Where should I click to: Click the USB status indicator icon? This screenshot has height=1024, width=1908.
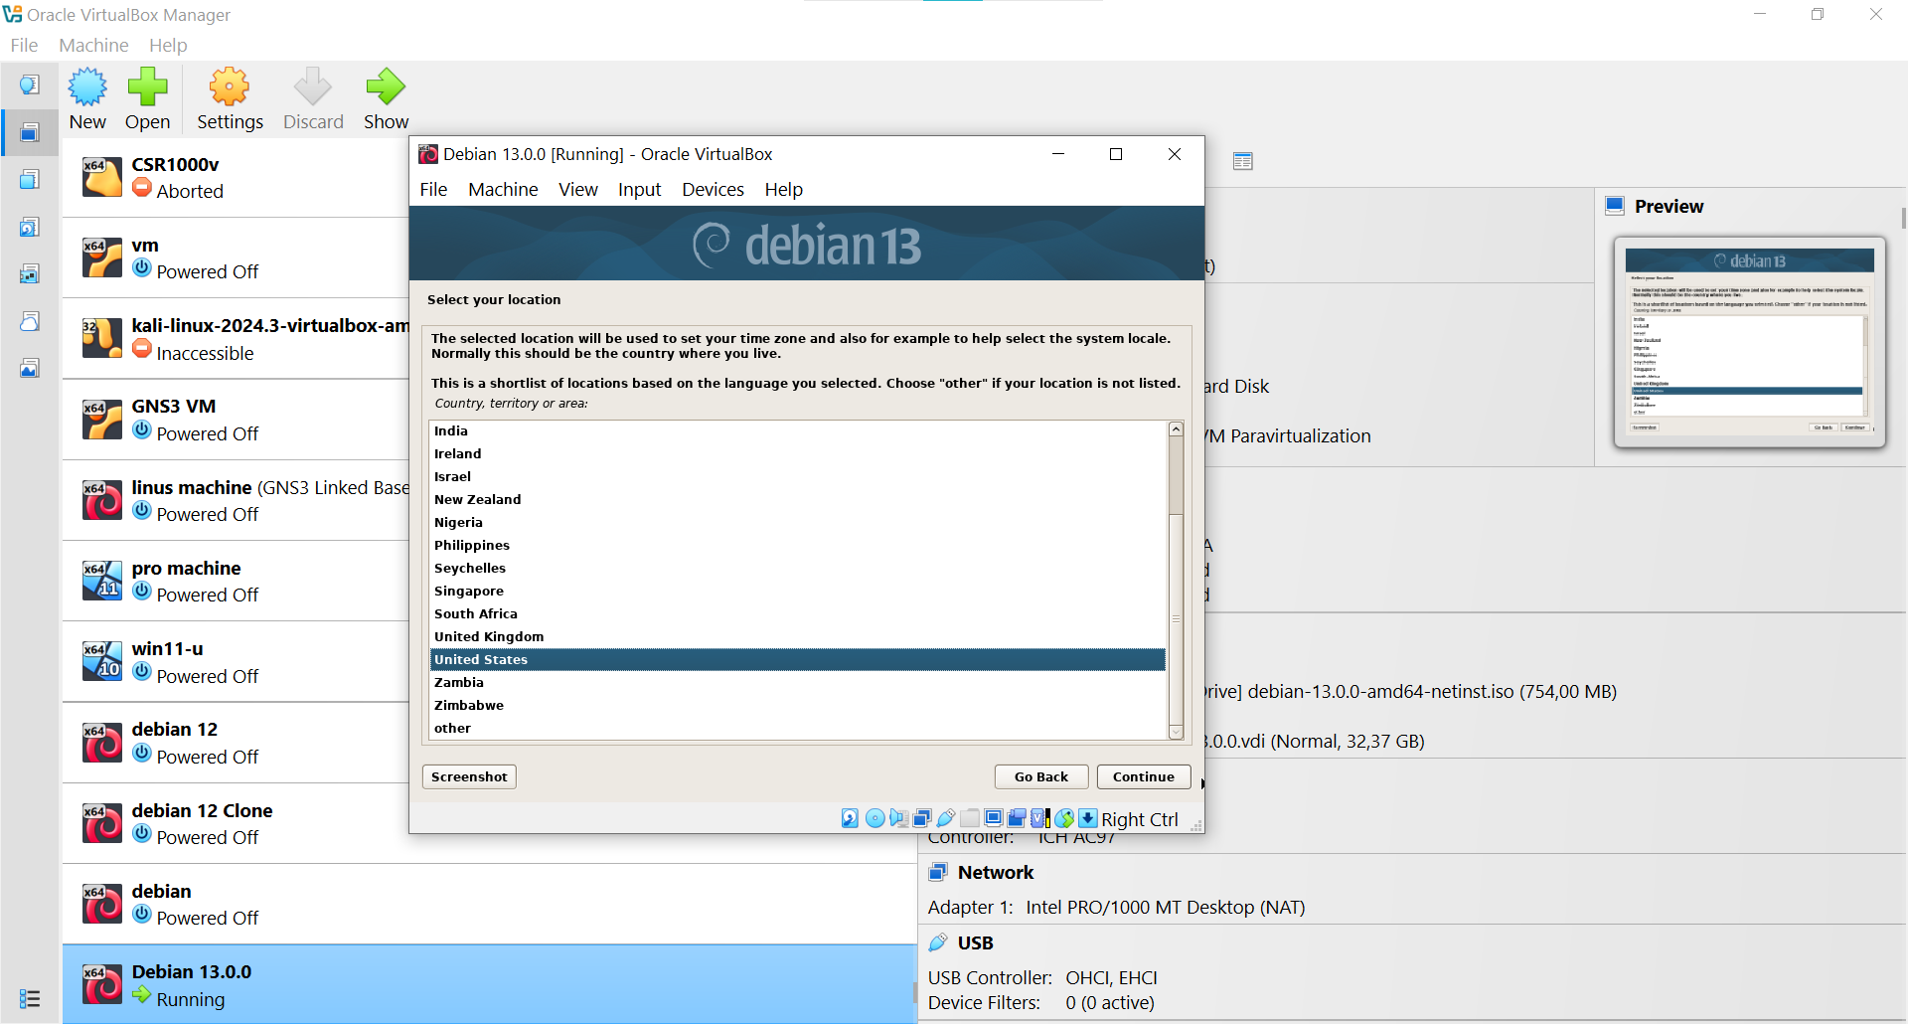click(x=946, y=818)
